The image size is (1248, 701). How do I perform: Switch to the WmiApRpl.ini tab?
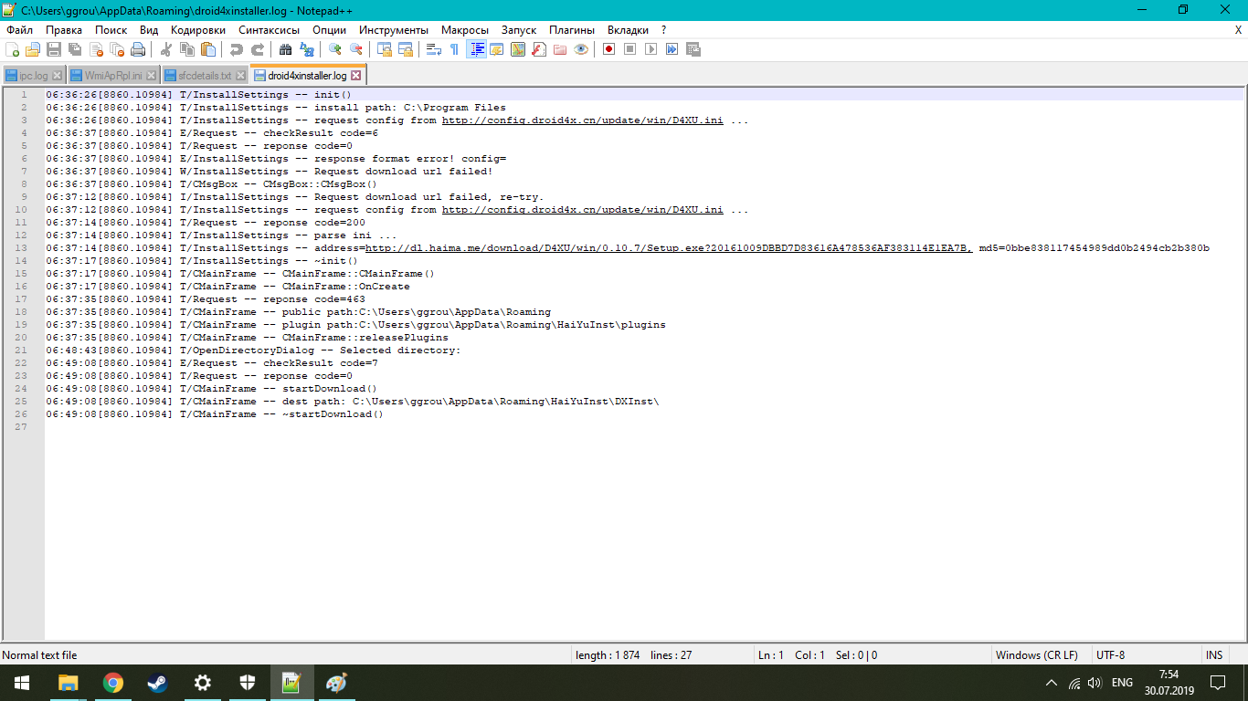coord(113,76)
